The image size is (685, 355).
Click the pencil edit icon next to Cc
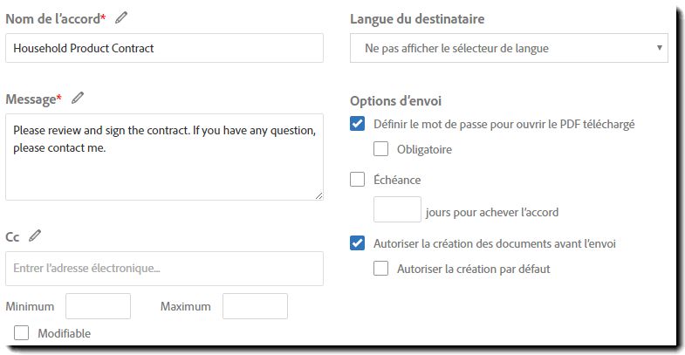pos(35,236)
